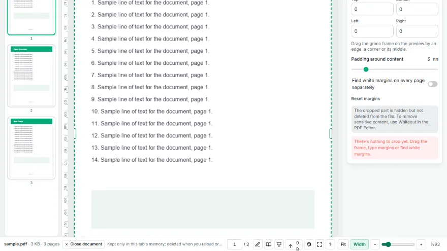Click the sample.pdf file name text
Image resolution: width=447 pixels, height=251 pixels.
(x=15, y=244)
